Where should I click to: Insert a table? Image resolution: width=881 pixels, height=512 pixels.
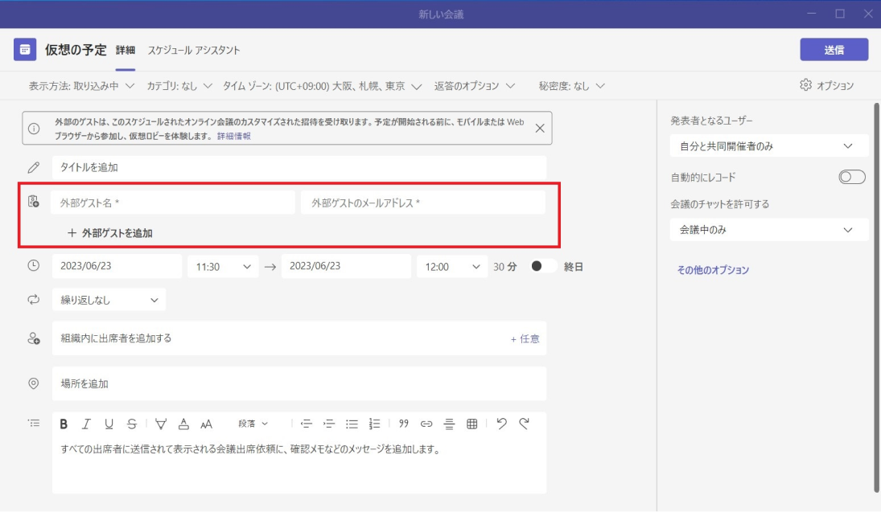pos(472,424)
